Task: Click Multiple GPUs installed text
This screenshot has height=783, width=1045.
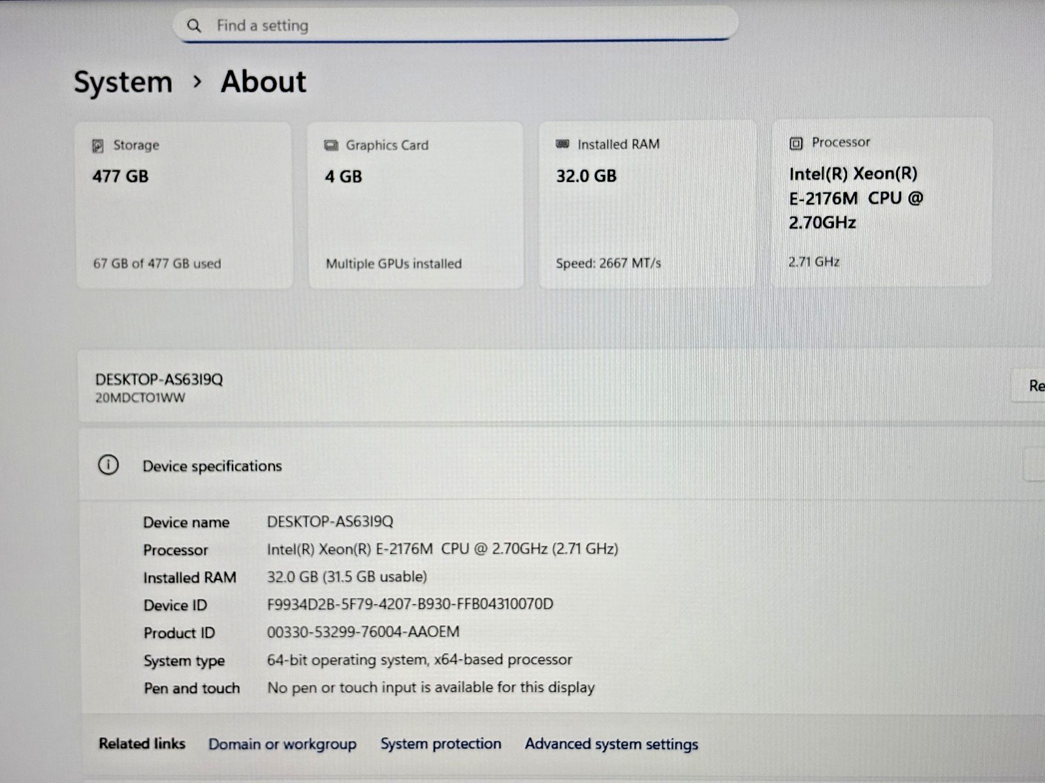Action: [394, 264]
